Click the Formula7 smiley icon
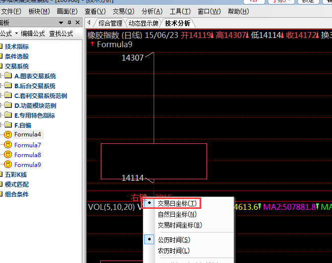Viewport: 332px width, 263px height. [x=8, y=145]
